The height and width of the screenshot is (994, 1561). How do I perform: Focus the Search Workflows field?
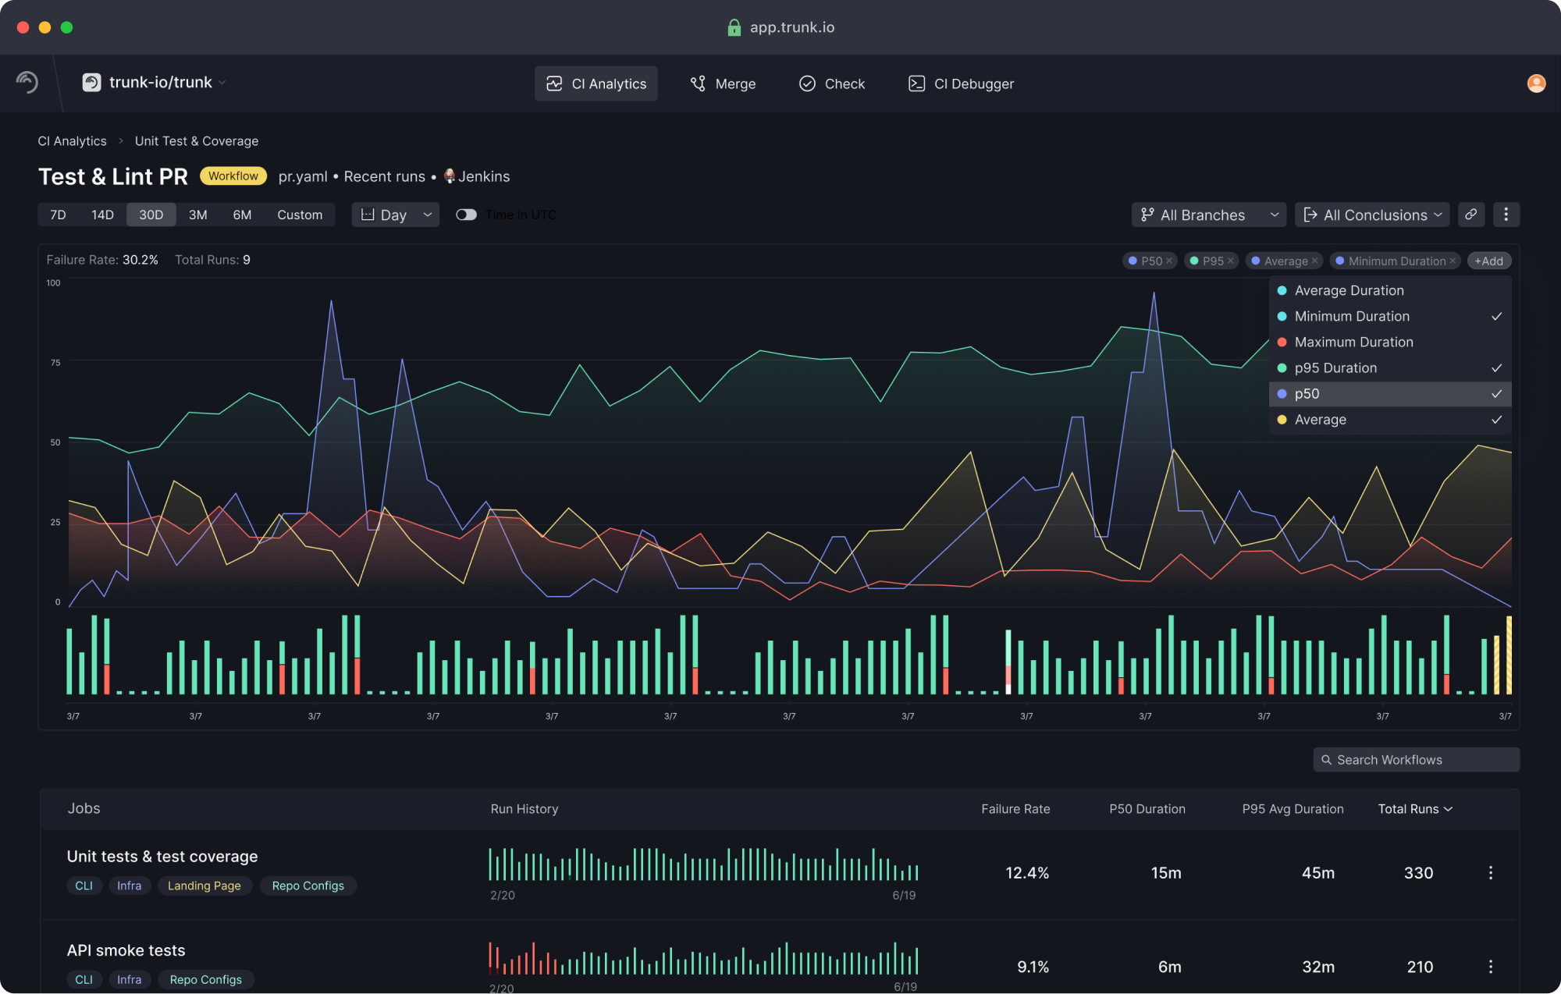(x=1417, y=760)
